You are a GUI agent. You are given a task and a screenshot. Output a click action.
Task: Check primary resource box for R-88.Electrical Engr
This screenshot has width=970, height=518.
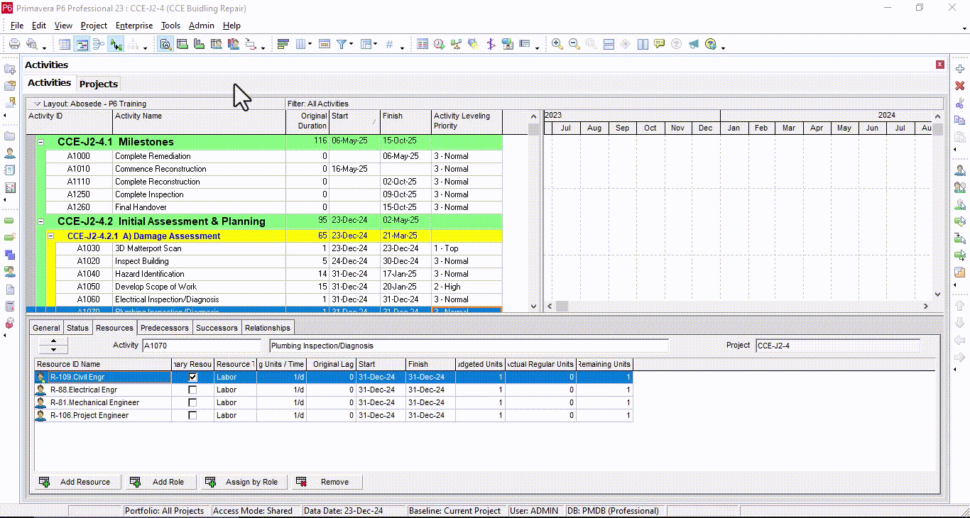[192, 390]
